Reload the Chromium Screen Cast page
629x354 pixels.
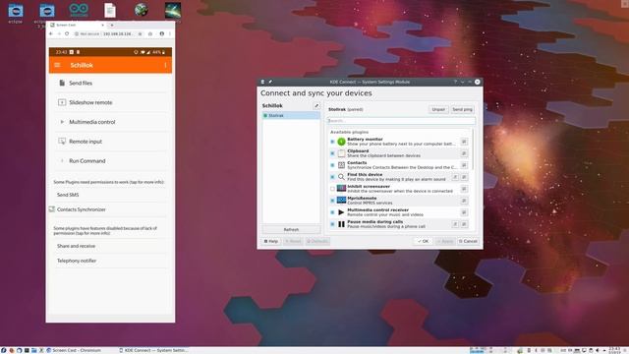pyautogui.click(x=67, y=34)
